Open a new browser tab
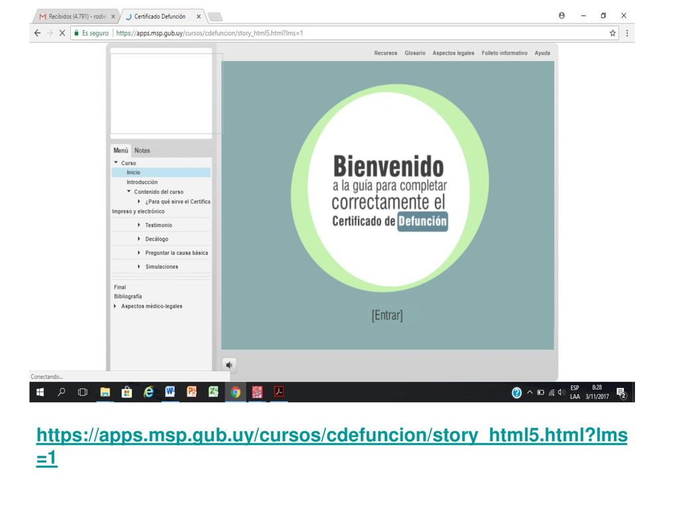The height and width of the screenshot is (508, 678). pyautogui.click(x=215, y=17)
